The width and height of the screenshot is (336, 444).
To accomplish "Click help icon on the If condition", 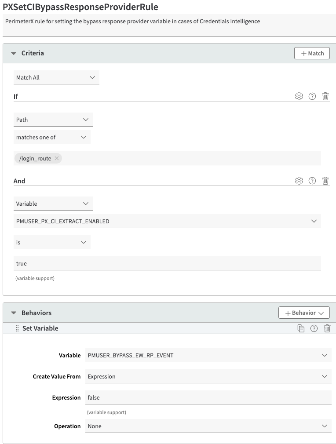I will [x=312, y=96].
